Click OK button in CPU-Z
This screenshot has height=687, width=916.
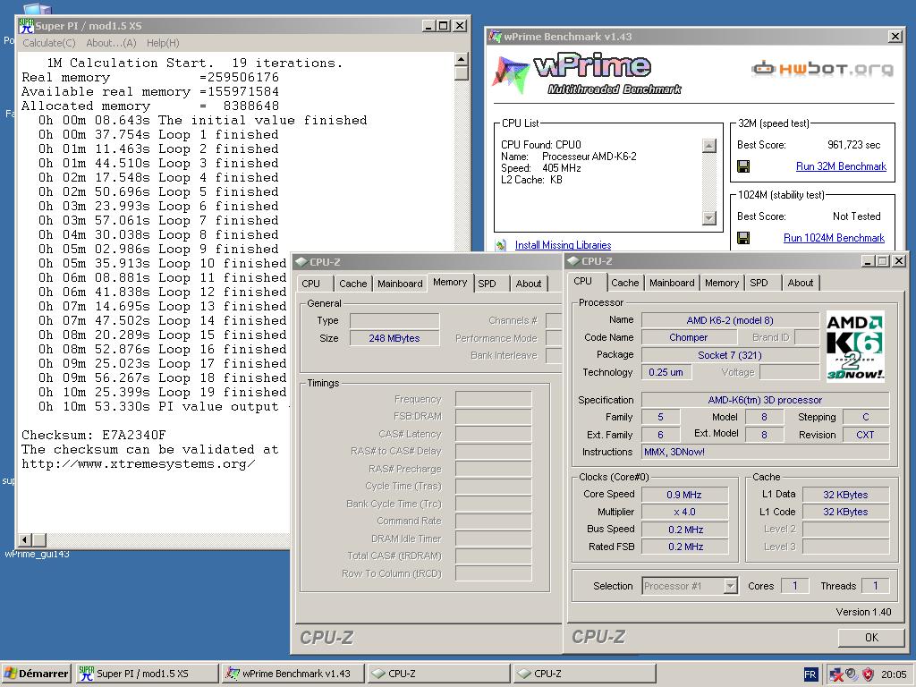[871, 637]
